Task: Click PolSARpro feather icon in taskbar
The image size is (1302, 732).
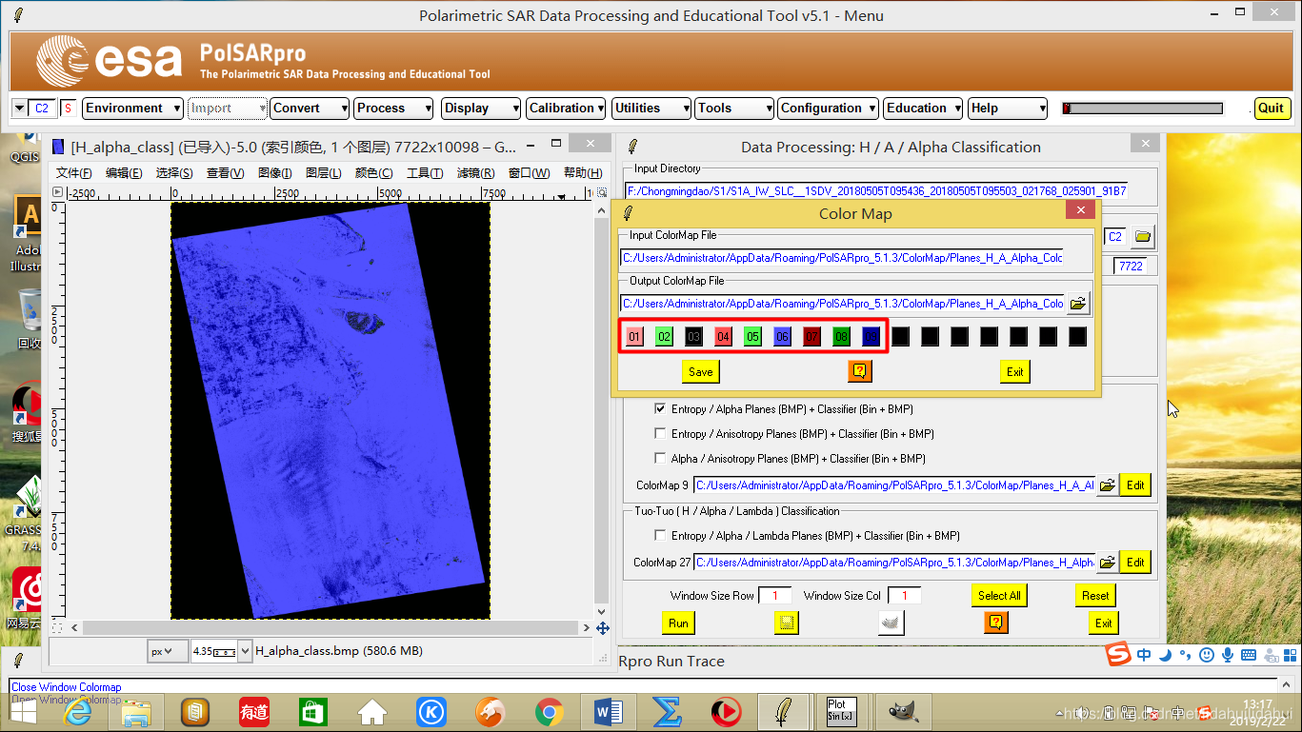Action: pyautogui.click(x=784, y=711)
